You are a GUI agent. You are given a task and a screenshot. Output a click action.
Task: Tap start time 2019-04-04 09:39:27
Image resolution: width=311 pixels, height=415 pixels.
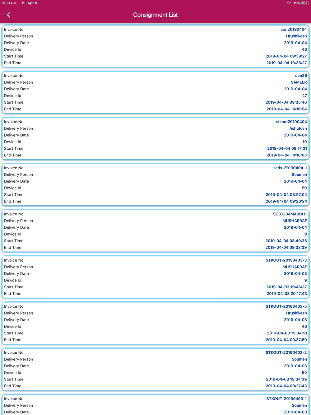(x=286, y=56)
